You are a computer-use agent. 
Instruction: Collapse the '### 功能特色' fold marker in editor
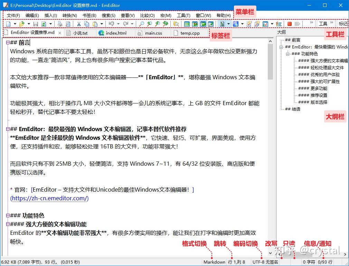pos(8,215)
